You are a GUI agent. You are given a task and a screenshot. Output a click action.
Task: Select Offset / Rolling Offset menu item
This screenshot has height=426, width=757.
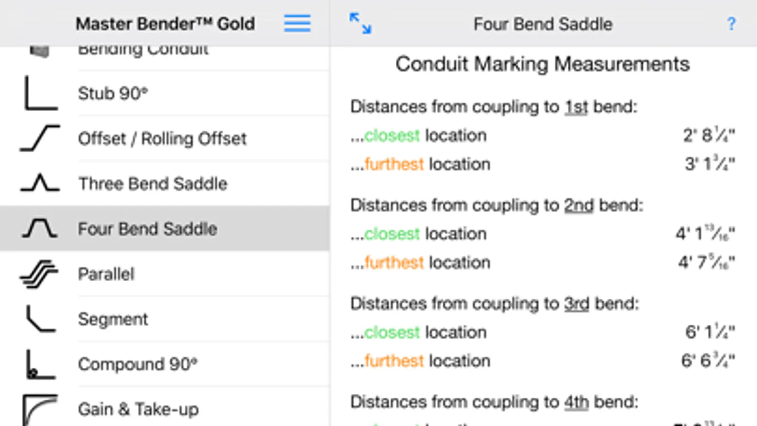pos(162,139)
